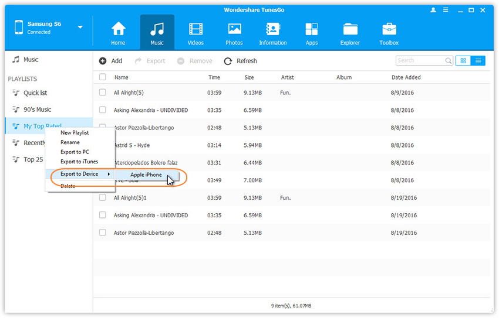Screen dimensions: 499x318
Task: Toggle the select-all checkbox in header
Action: [x=103, y=77]
